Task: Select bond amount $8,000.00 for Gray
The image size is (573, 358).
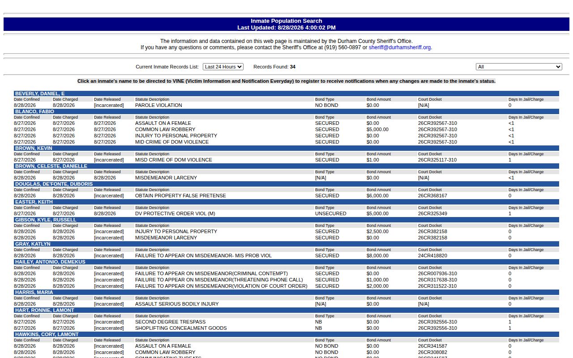Action: pos(377,256)
